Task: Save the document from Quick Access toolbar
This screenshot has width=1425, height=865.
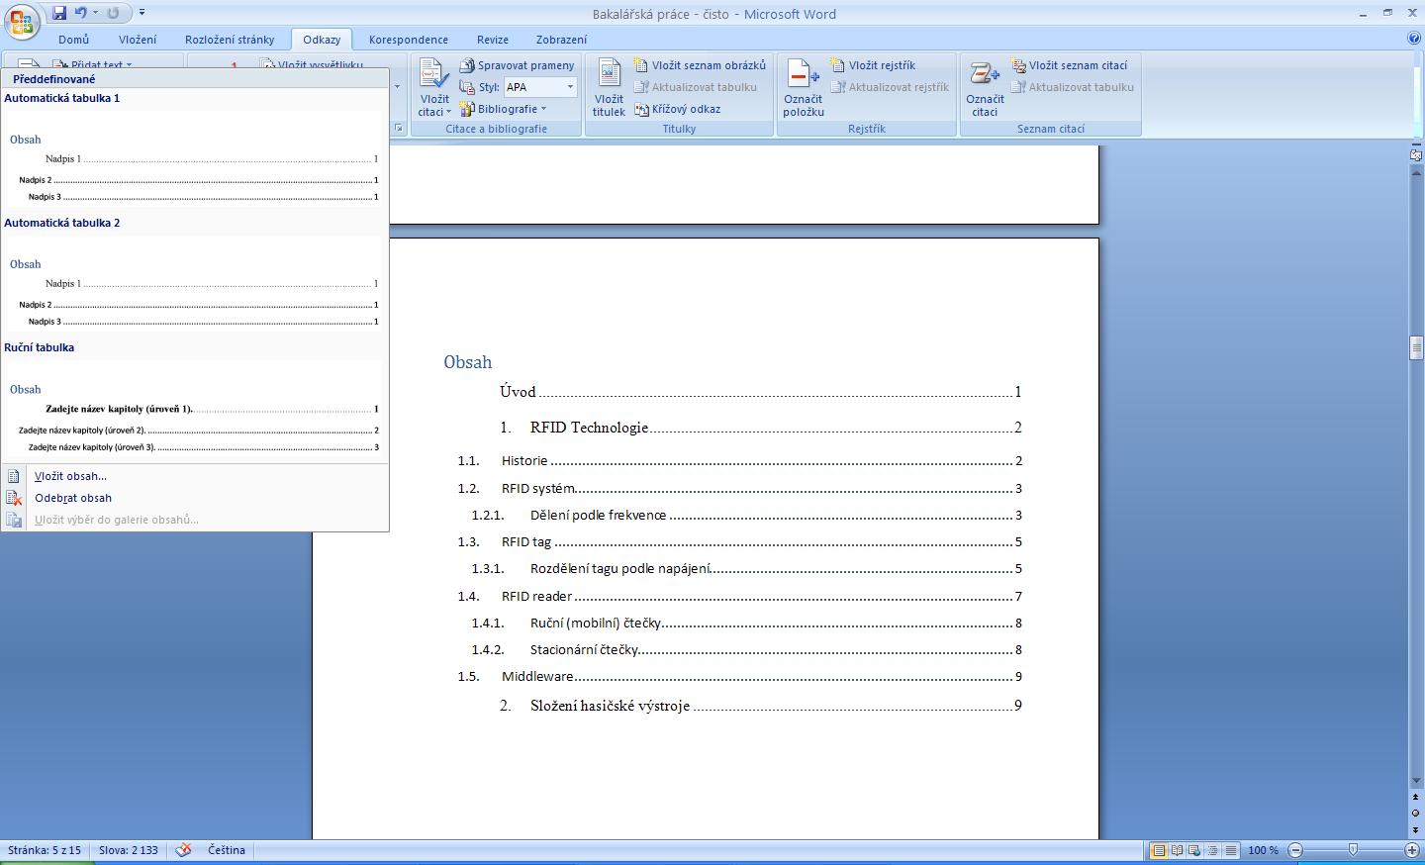Action: [x=59, y=13]
